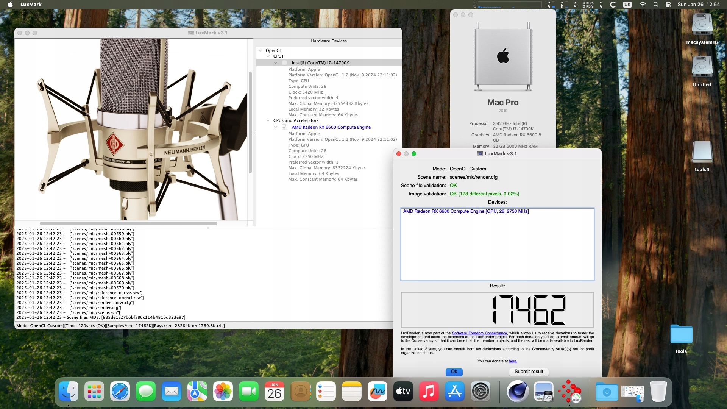Click the Ok button in results dialog
The image size is (727, 409).
pos(454,372)
